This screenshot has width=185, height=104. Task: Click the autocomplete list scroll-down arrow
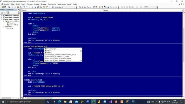point(81,61)
